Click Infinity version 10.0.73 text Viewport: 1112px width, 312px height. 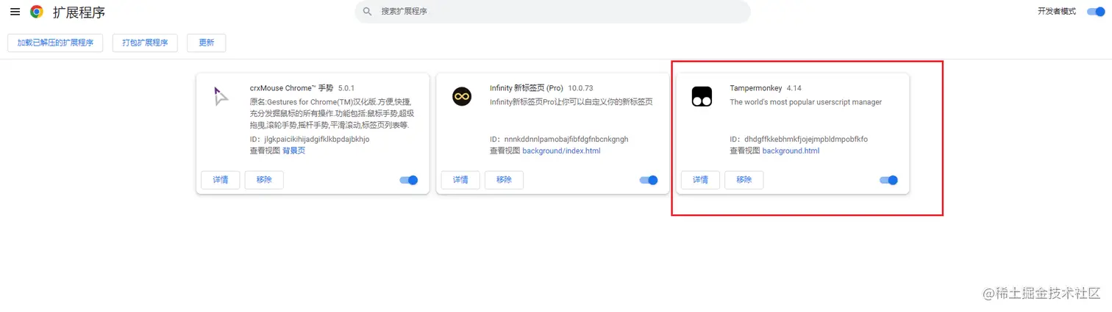(580, 88)
